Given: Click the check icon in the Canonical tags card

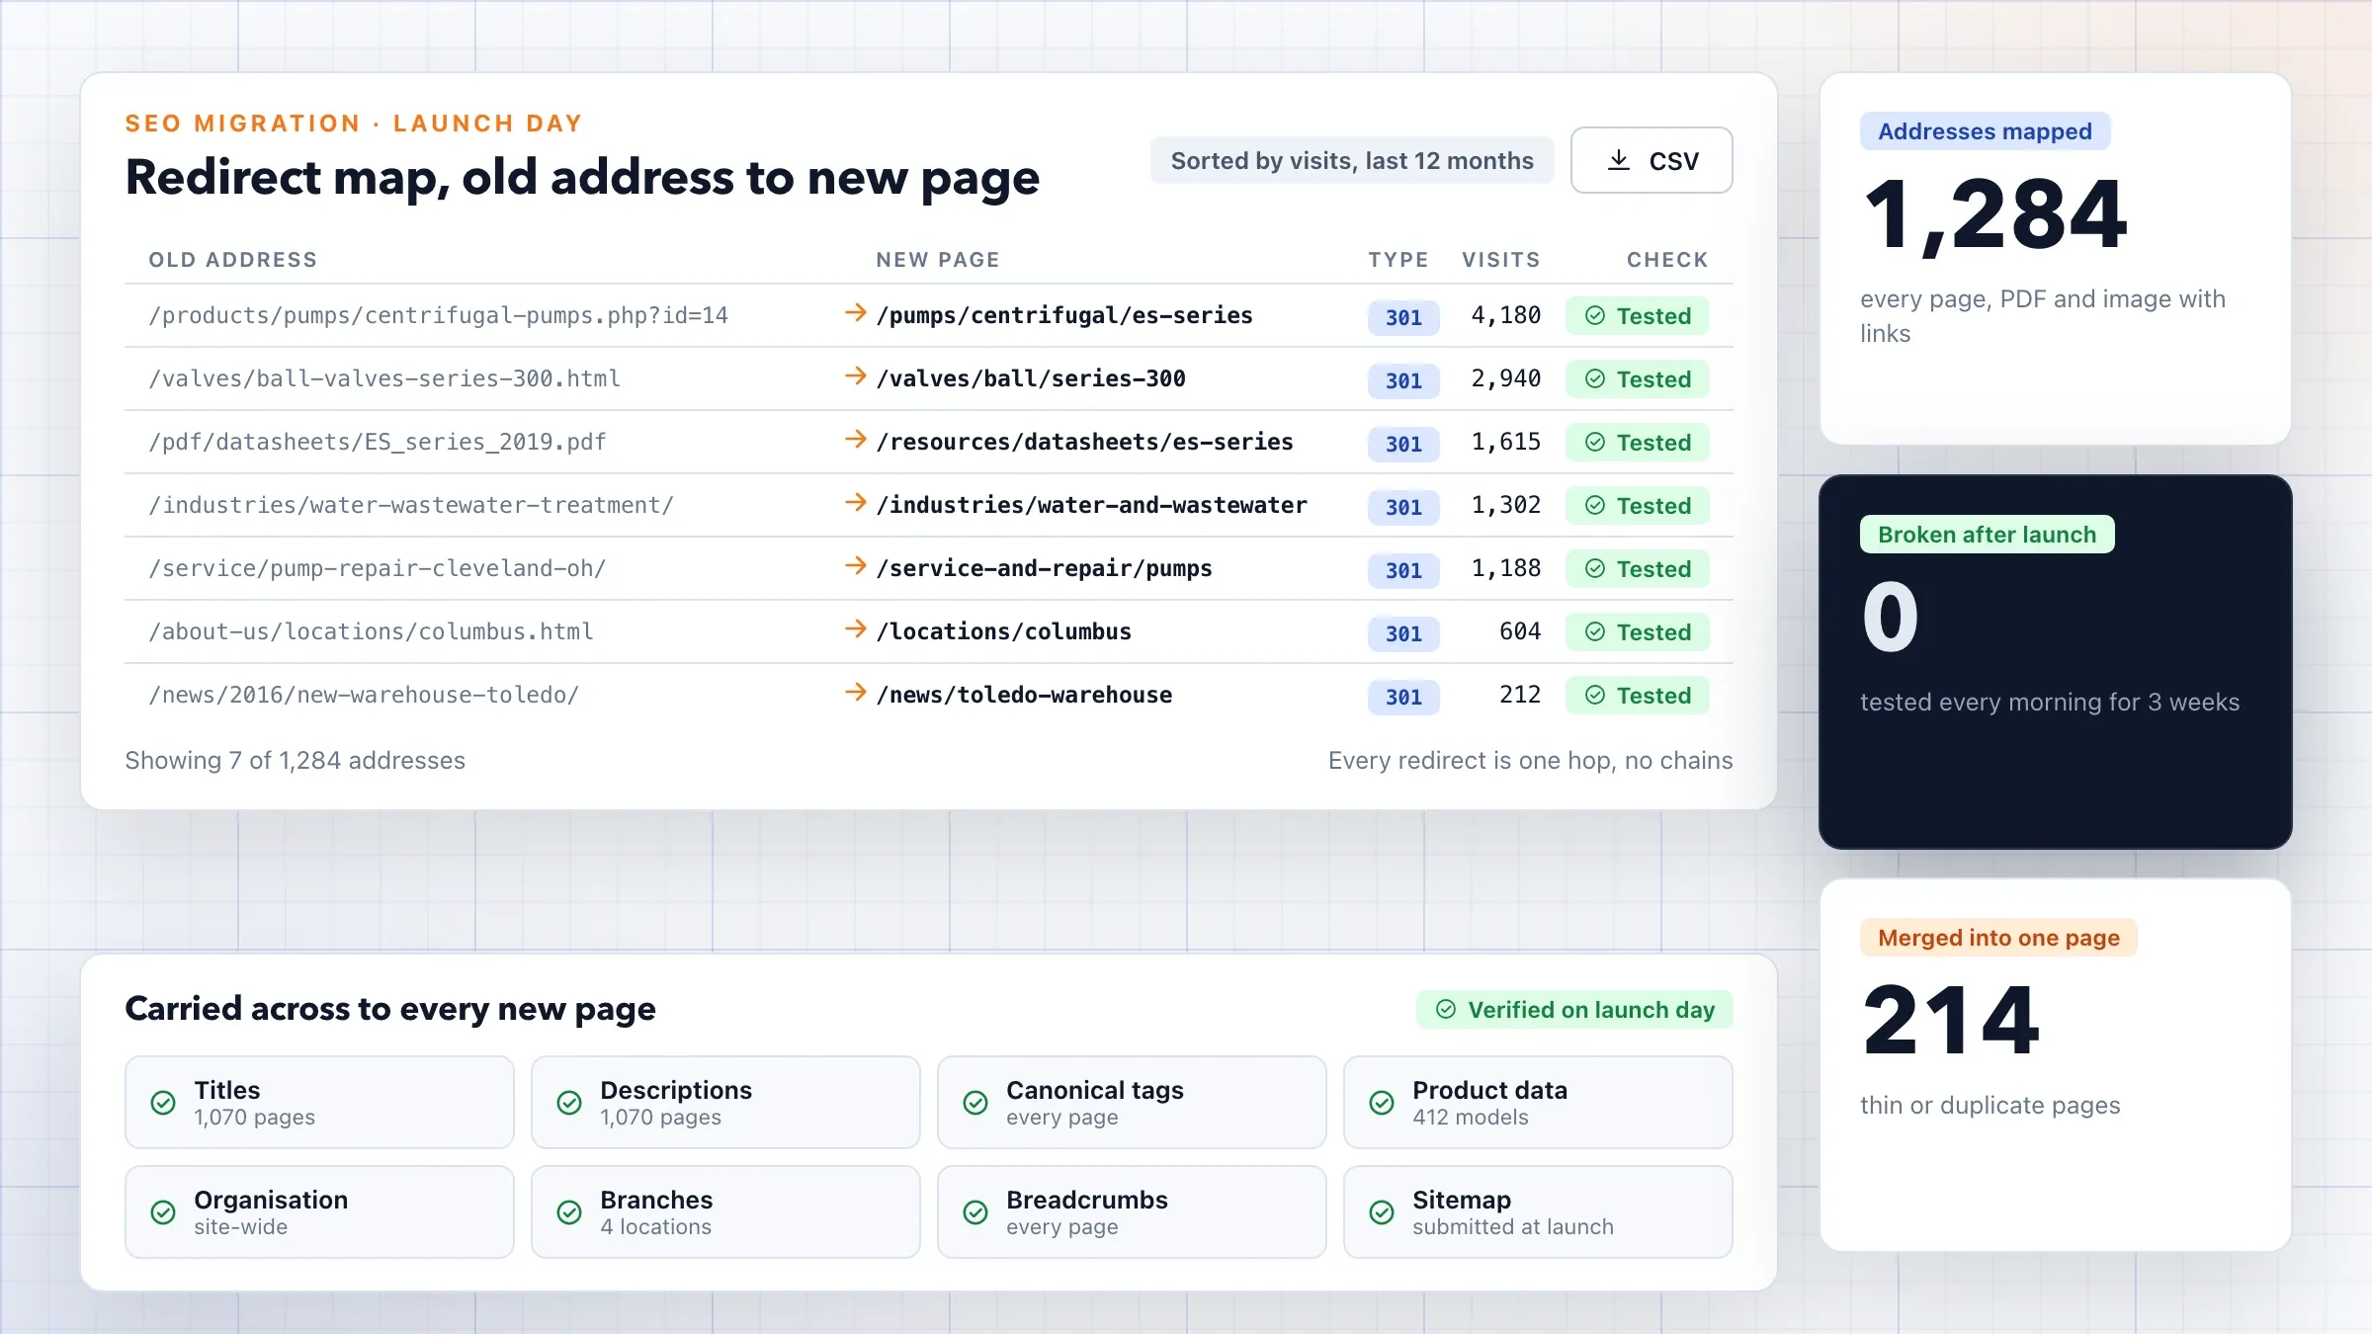Looking at the screenshot, I should click(x=975, y=1103).
